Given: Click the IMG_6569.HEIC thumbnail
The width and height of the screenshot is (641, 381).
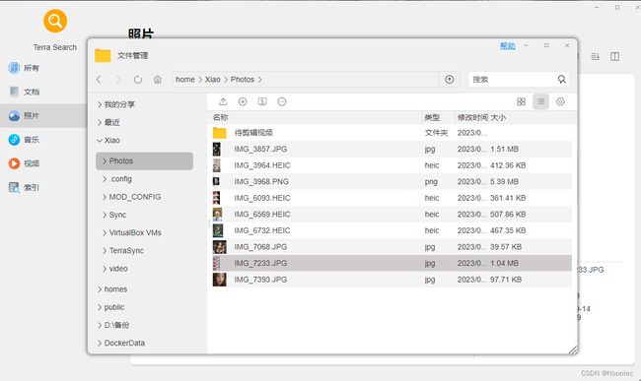Looking at the screenshot, I should (x=218, y=215).
